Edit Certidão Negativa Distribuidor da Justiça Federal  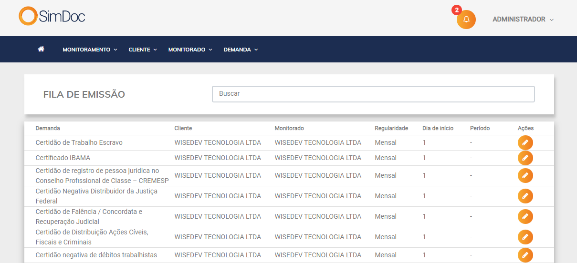tap(525, 196)
